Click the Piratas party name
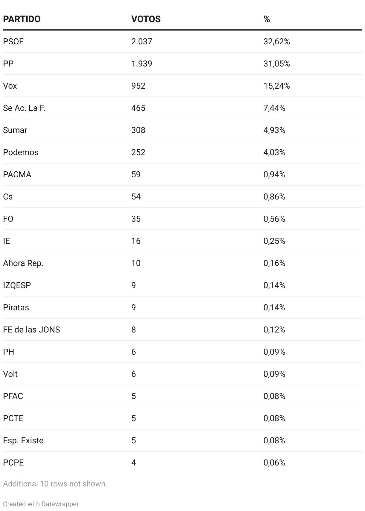The width and height of the screenshot is (365, 511). (x=16, y=307)
